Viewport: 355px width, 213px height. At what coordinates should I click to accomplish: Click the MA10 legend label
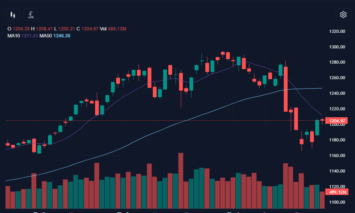tap(14, 35)
